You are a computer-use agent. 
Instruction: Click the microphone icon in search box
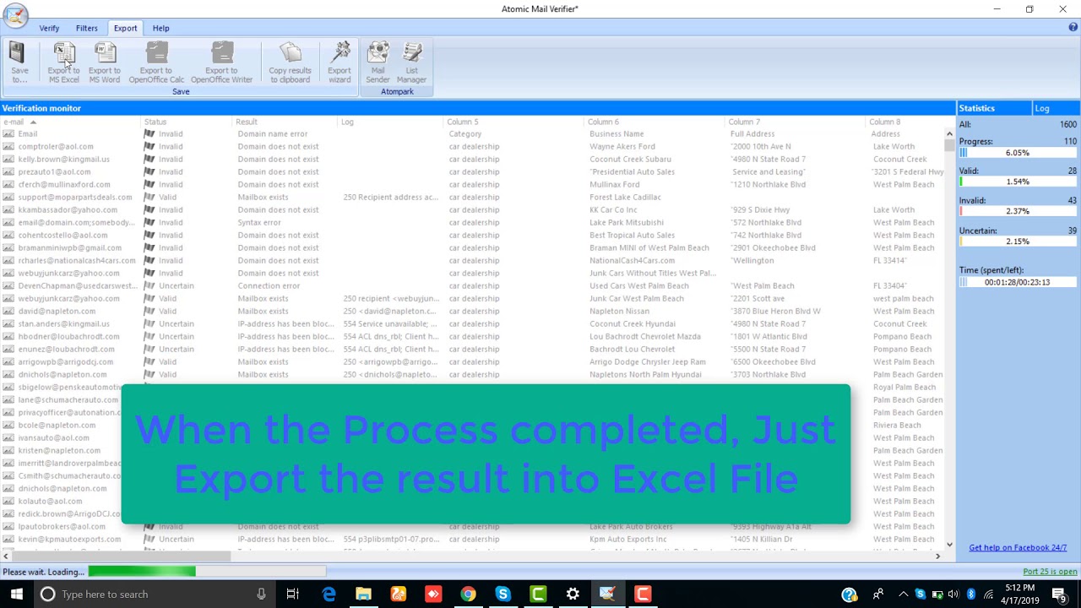[261, 594]
